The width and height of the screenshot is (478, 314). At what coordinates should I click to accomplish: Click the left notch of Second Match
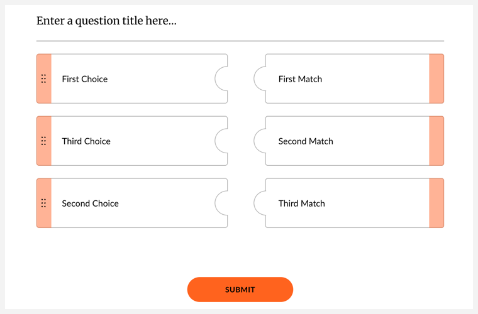click(260, 141)
